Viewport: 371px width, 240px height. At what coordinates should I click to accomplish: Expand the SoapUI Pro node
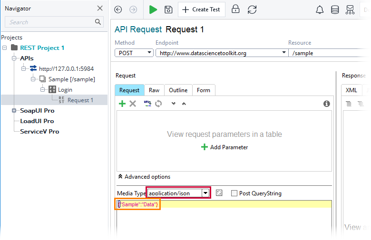(x=14, y=110)
